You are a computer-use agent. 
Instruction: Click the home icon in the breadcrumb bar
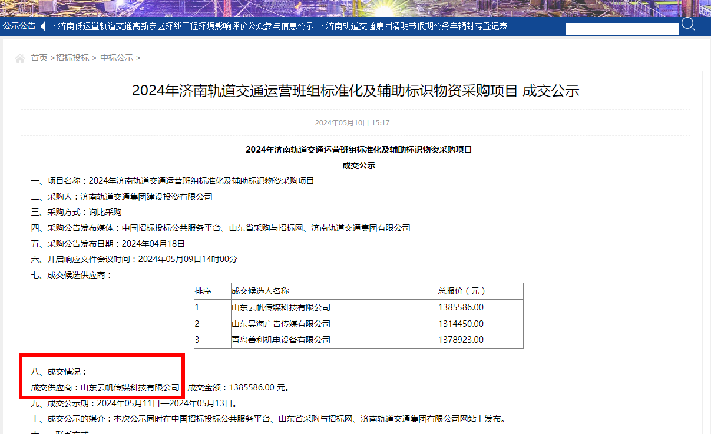pos(19,57)
